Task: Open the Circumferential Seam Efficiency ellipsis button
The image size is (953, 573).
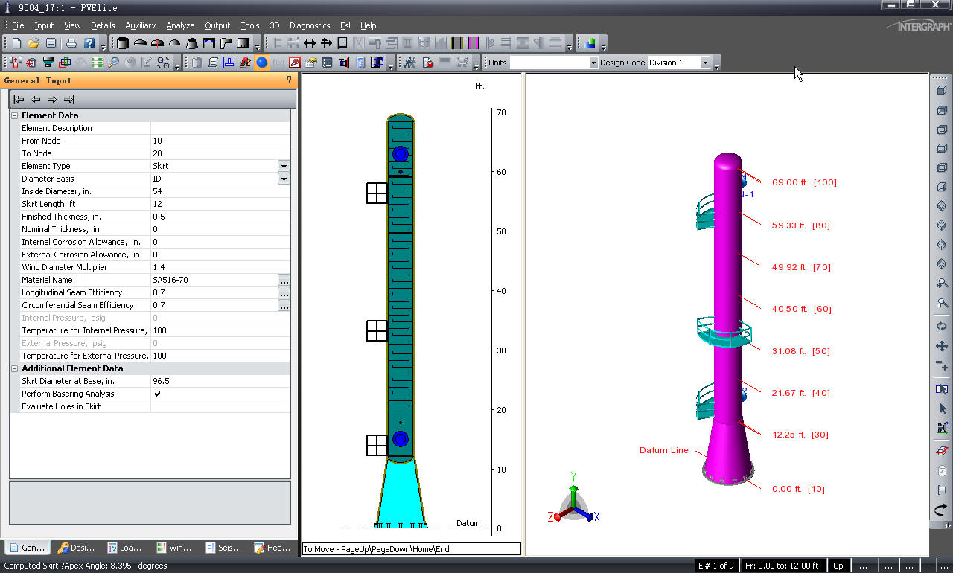Action: pos(284,305)
